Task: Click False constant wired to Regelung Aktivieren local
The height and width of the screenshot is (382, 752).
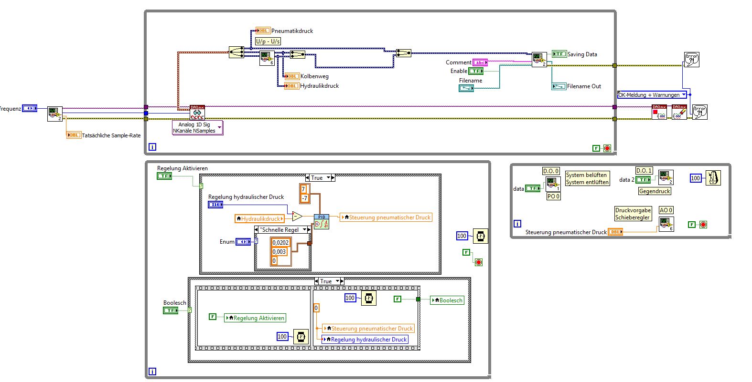Action: (x=213, y=317)
